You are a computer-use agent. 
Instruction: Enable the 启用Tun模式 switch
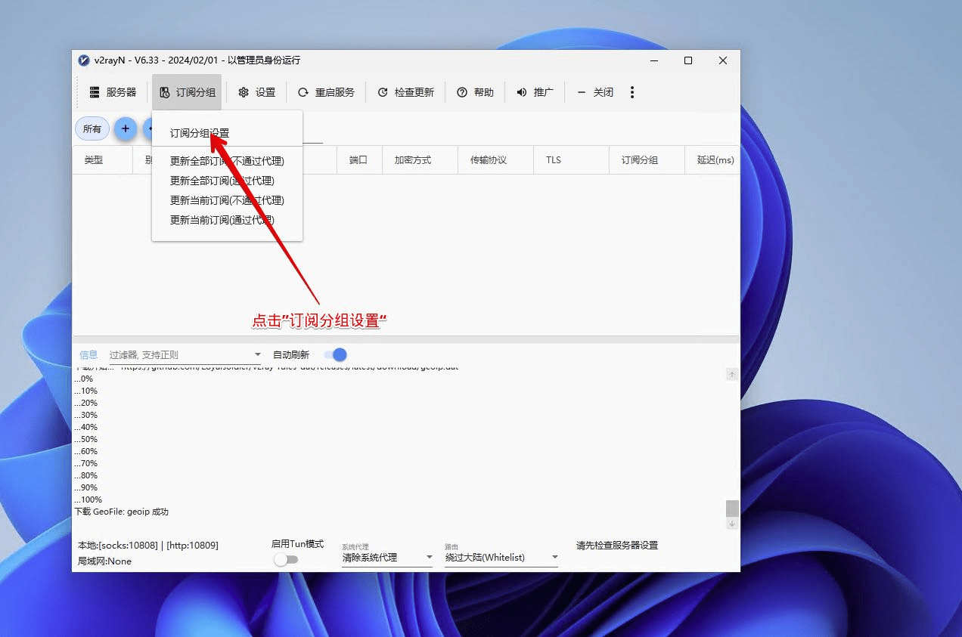pyautogui.click(x=286, y=559)
